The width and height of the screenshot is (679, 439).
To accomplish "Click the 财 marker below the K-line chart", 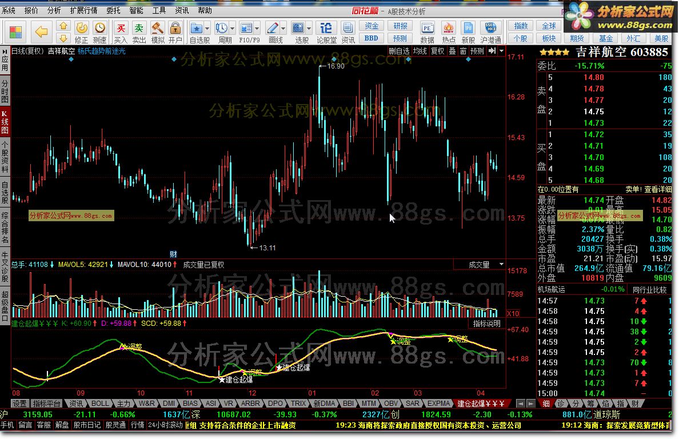I will (173, 254).
